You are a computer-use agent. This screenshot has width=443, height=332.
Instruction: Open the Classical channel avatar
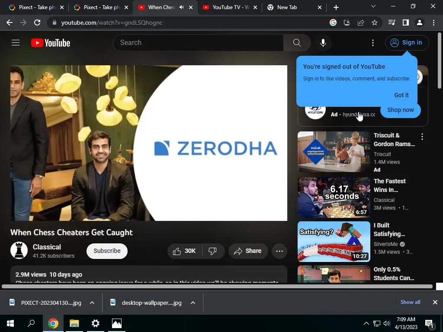click(19, 250)
